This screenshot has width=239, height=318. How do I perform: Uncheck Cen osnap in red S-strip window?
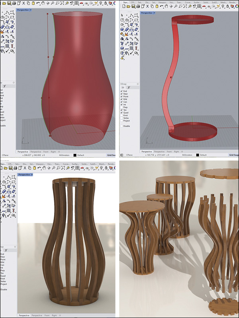coord(121,102)
